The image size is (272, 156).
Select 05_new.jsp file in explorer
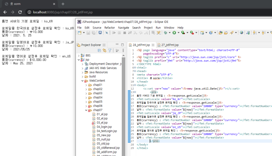click(103, 135)
